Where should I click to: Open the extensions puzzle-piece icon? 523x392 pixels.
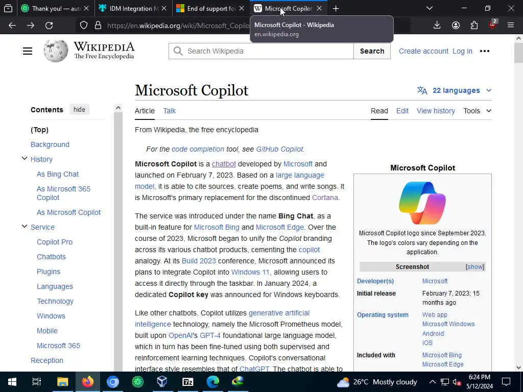tap(474, 26)
